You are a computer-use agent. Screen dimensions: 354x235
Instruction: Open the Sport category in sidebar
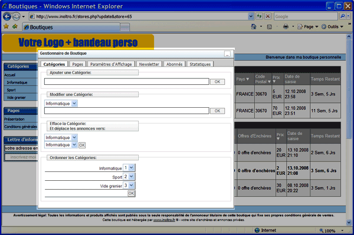click(11, 90)
